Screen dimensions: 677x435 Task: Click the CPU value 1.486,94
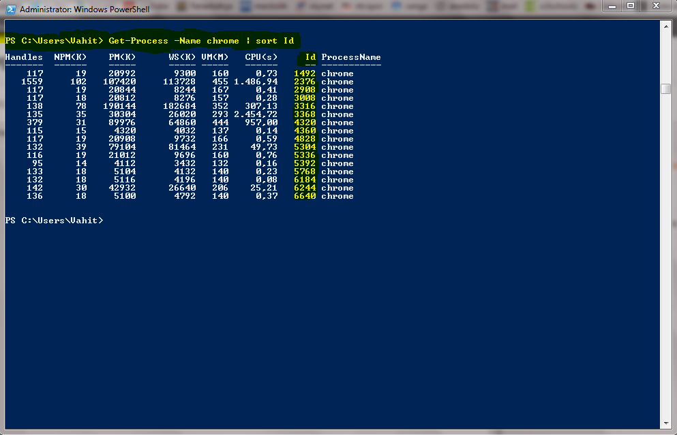[256, 82]
